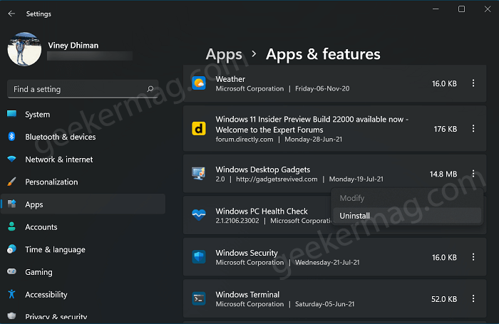The height and width of the screenshot is (324, 499).
Task: Go back using the Settings back arrow
Action: (11, 14)
